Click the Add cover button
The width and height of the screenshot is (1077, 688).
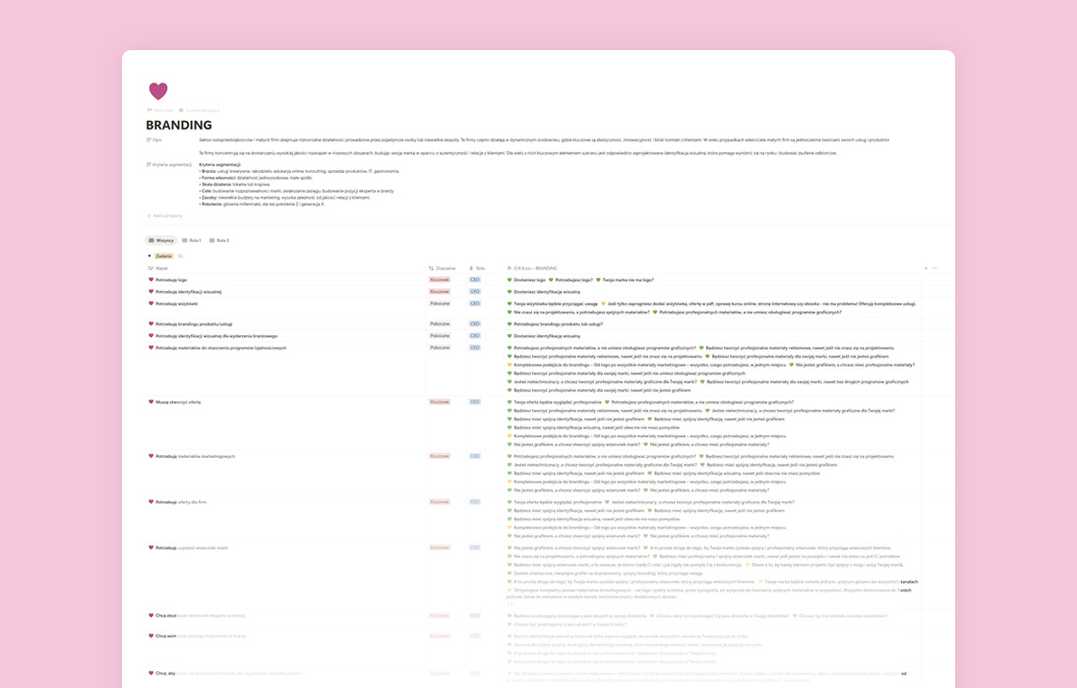coord(160,110)
